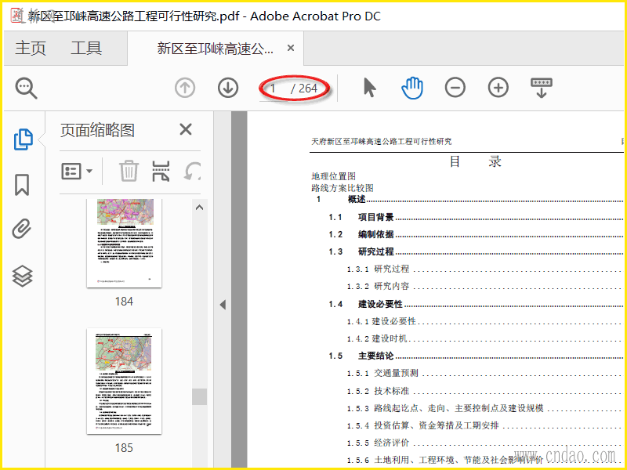Open the bookmarks panel

tap(22, 185)
